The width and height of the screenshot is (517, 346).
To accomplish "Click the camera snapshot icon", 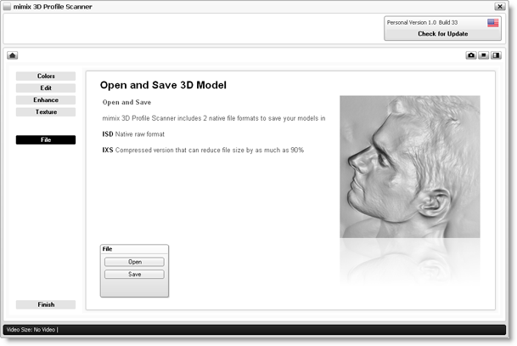I will click(x=471, y=55).
